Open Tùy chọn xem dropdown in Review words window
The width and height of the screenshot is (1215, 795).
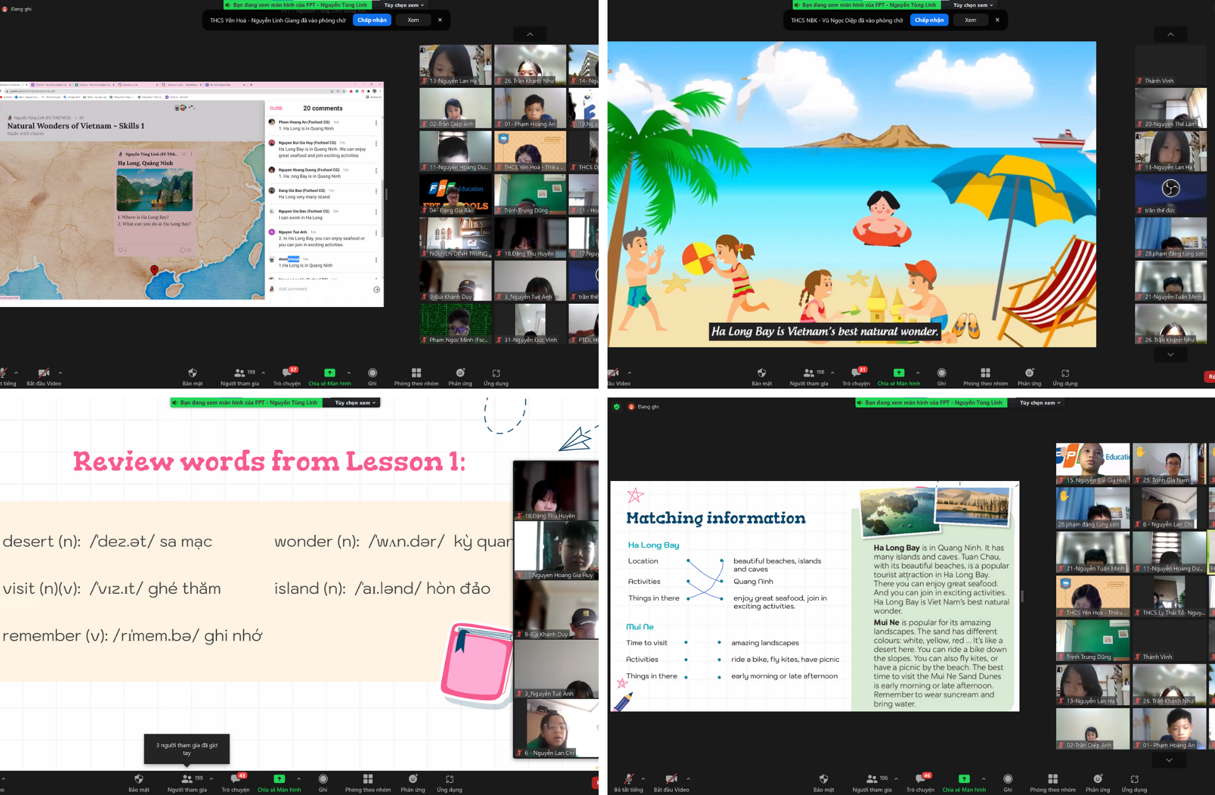point(355,403)
